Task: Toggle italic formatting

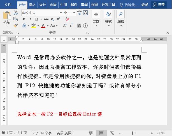Action: pos(30,19)
